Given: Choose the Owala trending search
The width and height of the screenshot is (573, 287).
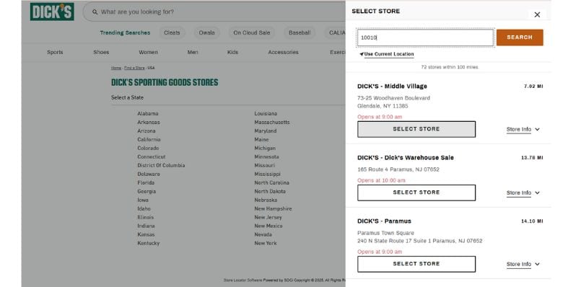Looking at the screenshot, I should click(x=207, y=33).
